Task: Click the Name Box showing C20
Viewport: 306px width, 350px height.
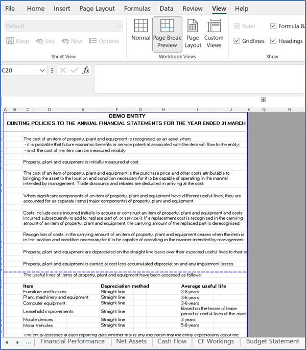Action: (x=19, y=71)
